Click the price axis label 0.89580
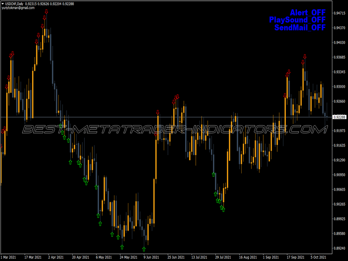The image size is (348, 261). 339,234
